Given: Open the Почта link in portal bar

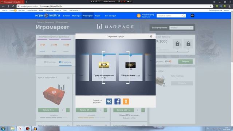Looking at the screenshot, I should click(11, 11).
